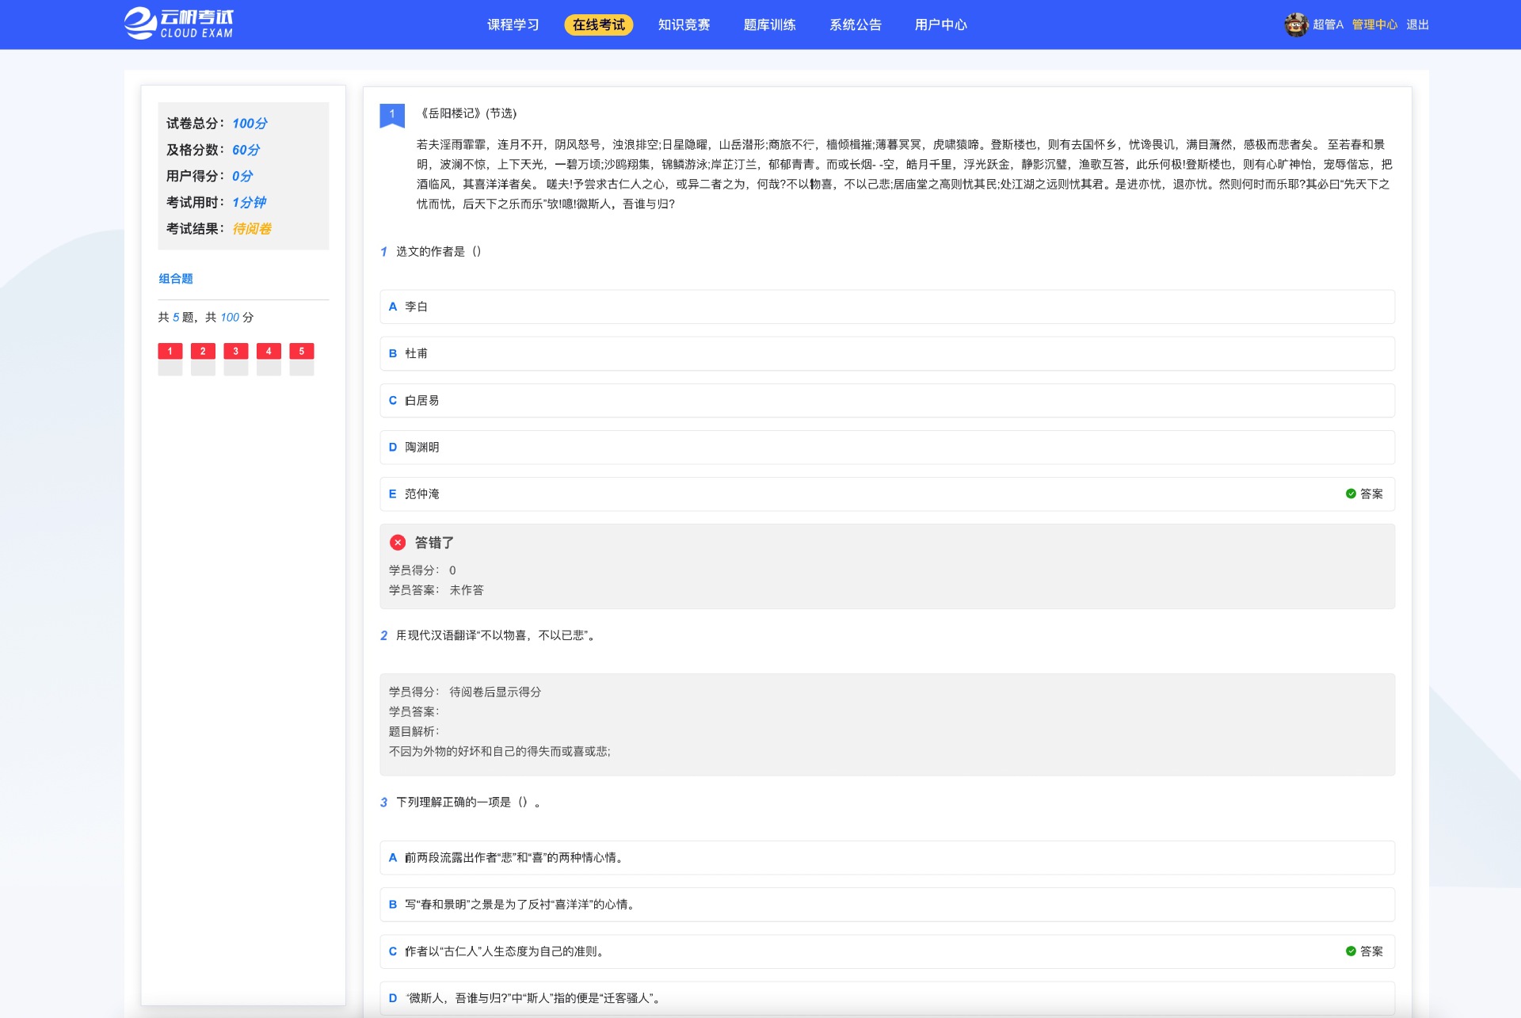Click 试卷总分 value 100分
Viewport: 1521px width, 1018px height.
point(250,123)
